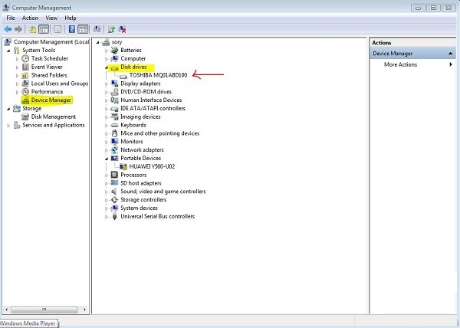Expand the Network adapters category
This screenshot has height=328, width=460.
[x=107, y=149]
